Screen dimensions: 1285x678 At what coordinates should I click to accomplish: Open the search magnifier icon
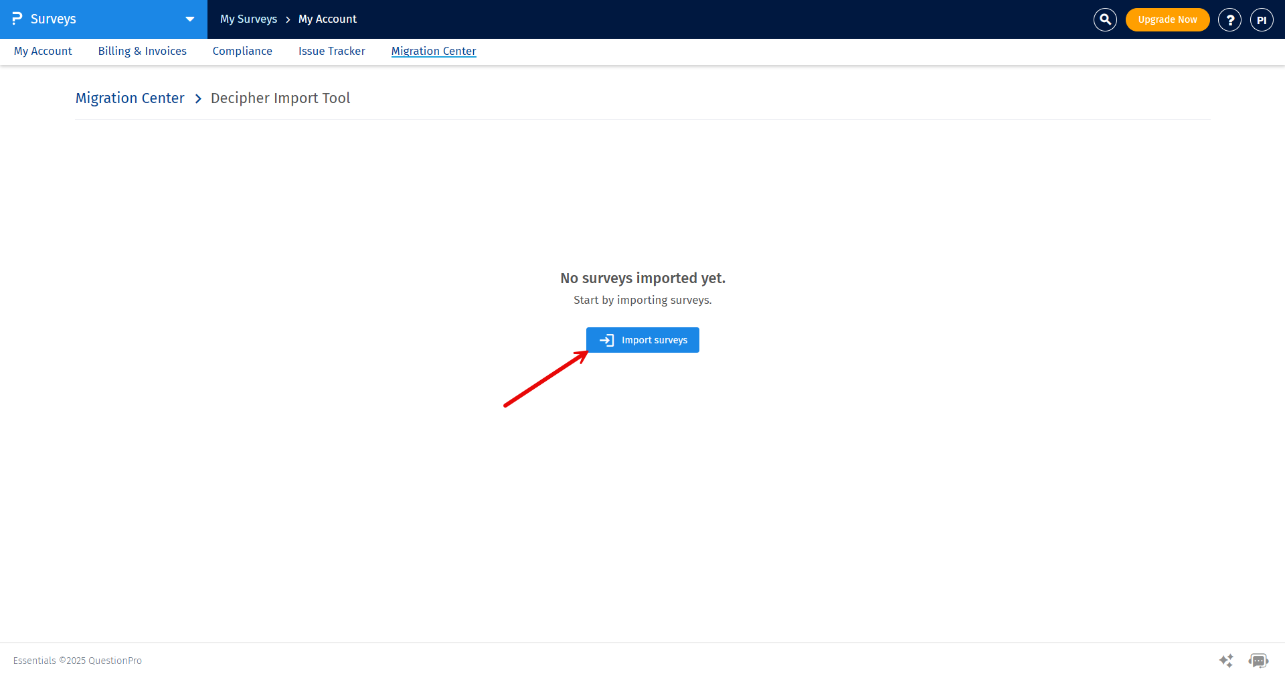(1105, 20)
